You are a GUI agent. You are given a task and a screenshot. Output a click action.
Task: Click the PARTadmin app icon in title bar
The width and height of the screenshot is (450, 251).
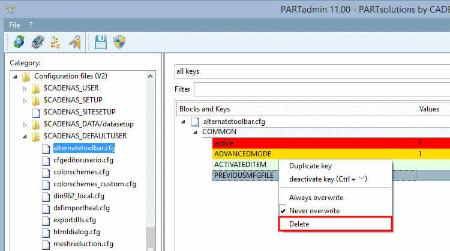(10, 10)
